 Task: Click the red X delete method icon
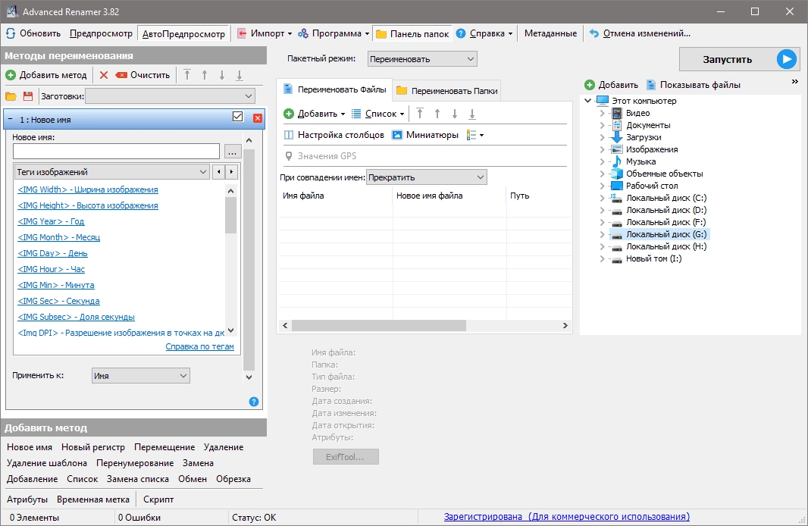coord(104,75)
